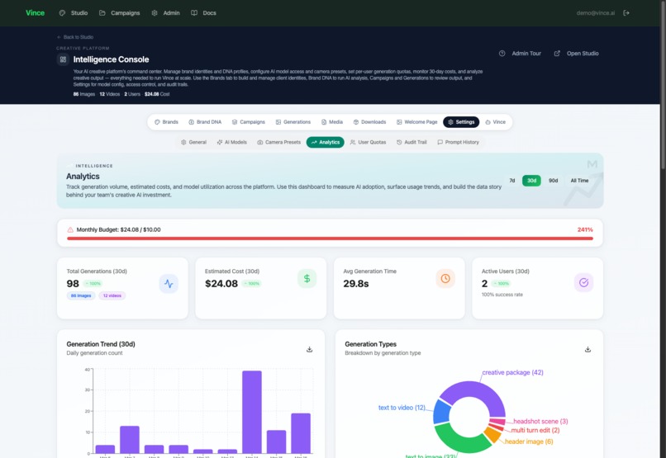Click the logout icon

click(x=626, y=12)
